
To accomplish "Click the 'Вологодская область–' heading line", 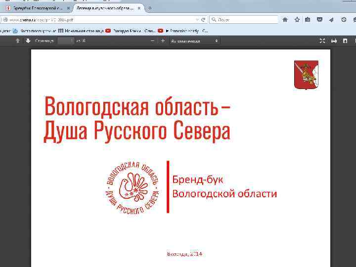I will 137,106.
